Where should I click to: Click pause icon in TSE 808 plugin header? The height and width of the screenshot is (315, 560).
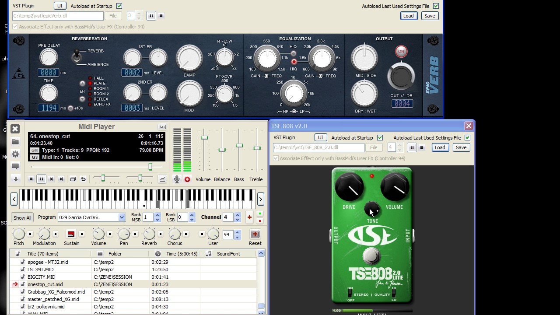(x=412, y=147)
